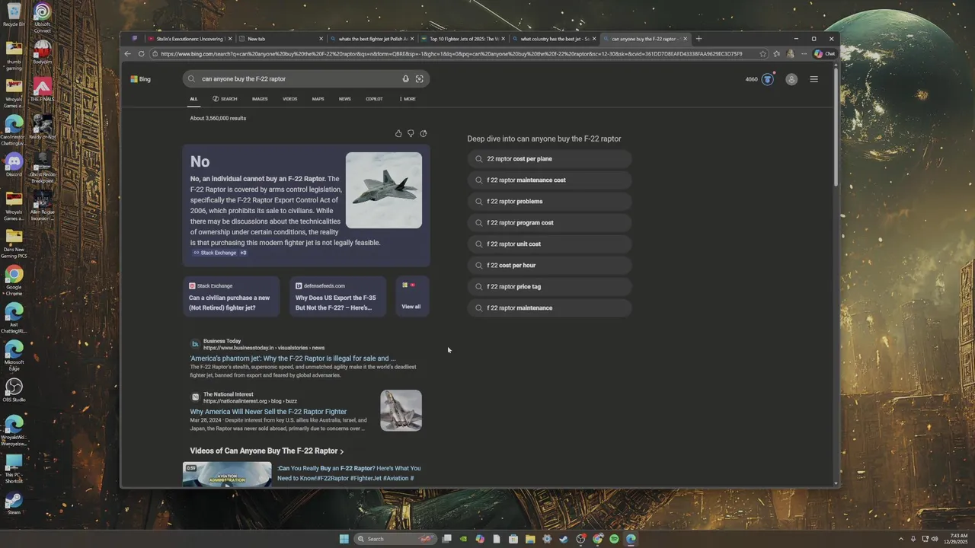975x548 pixels.
Task: Select 'f 22 raptor maintenance cost' suggestion
Action: coord(549,180)
